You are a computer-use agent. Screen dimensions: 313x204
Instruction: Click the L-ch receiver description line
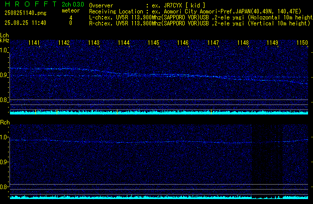click(x=201, y=17)
